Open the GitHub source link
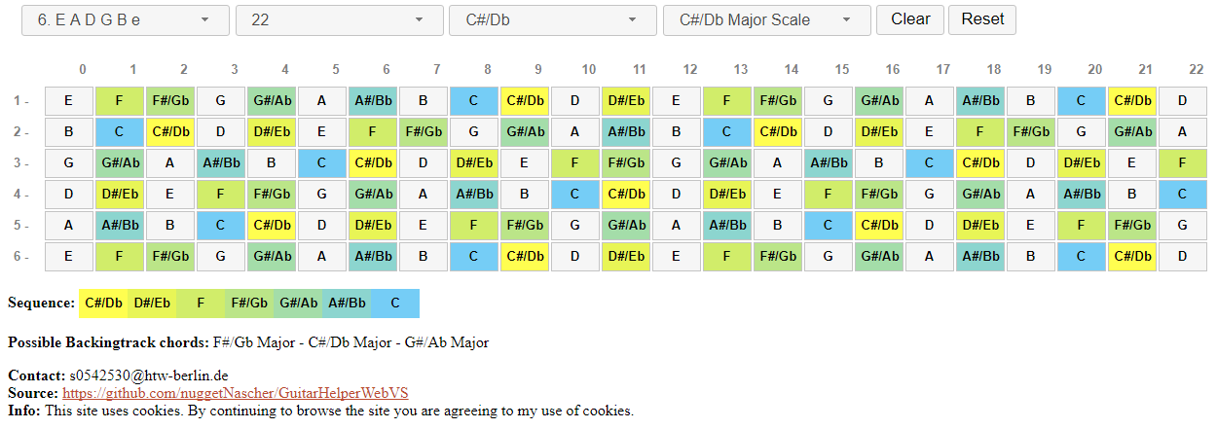Viewport: 1217px width, 429px height. click(235, 393)
